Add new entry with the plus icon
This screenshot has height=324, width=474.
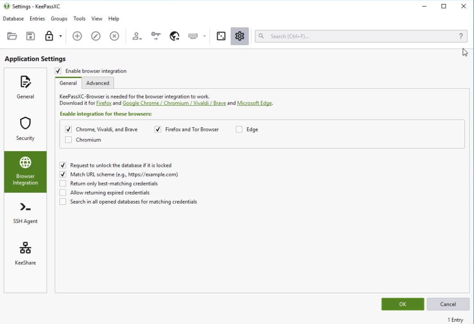[x=77, y=36]
